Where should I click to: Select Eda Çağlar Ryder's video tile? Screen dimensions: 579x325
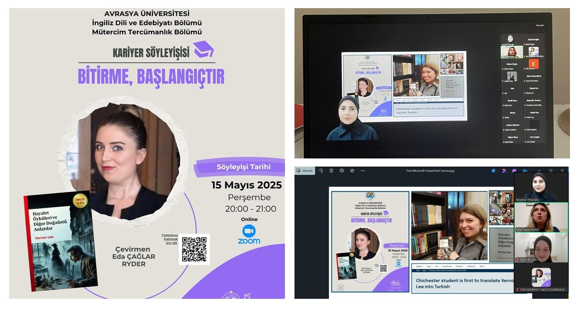coord(541,217)
